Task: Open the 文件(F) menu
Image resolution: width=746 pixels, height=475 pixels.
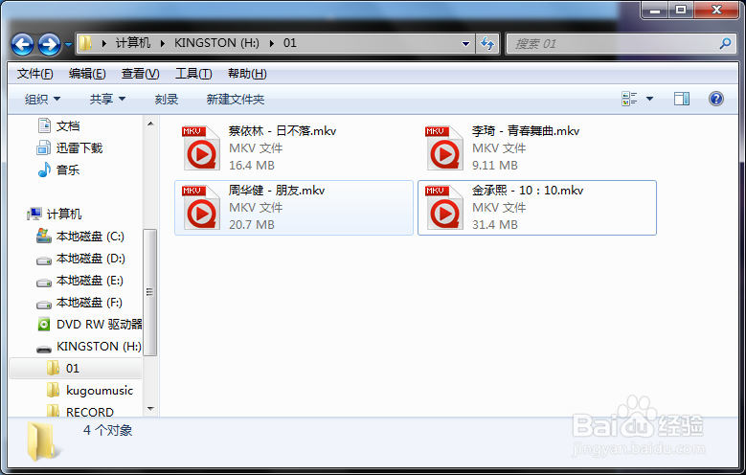Action: pyautogui.click(x=34, y=74)
